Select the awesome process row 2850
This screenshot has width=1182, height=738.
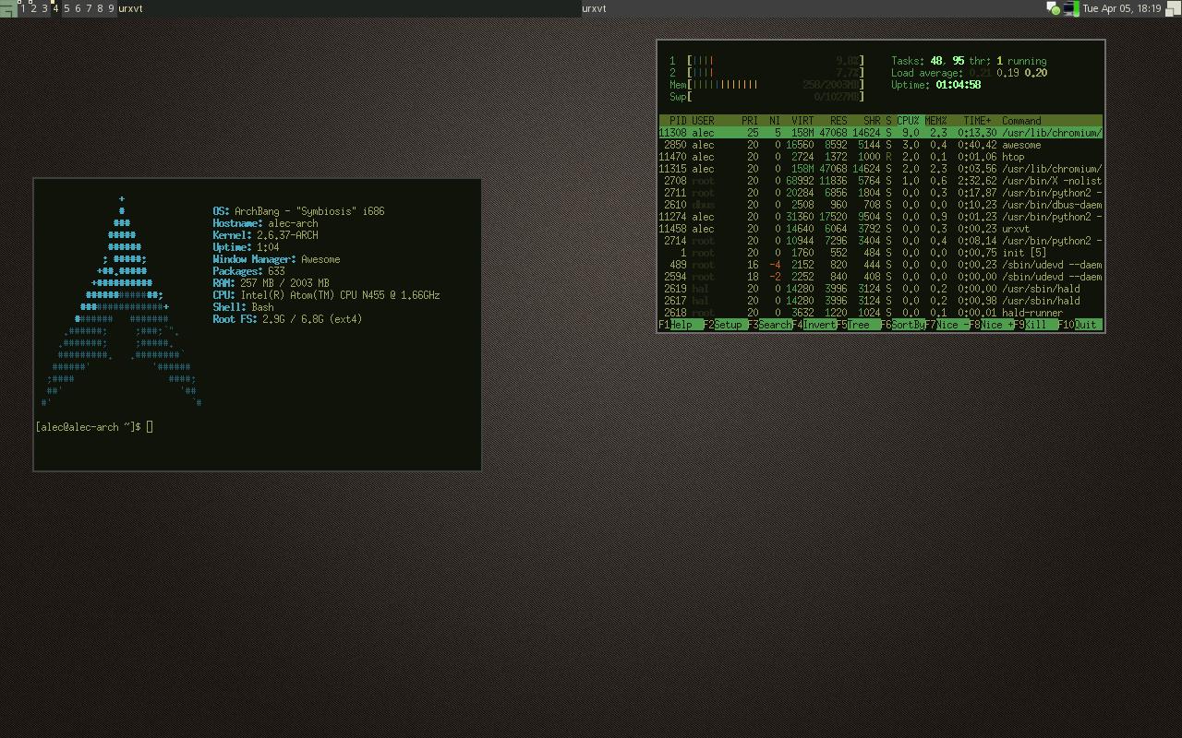880,145
